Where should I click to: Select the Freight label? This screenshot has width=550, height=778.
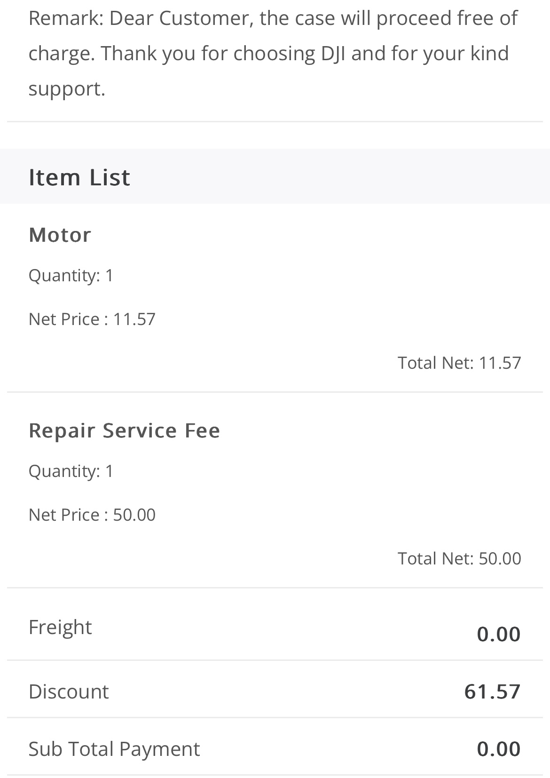[60, 627]
